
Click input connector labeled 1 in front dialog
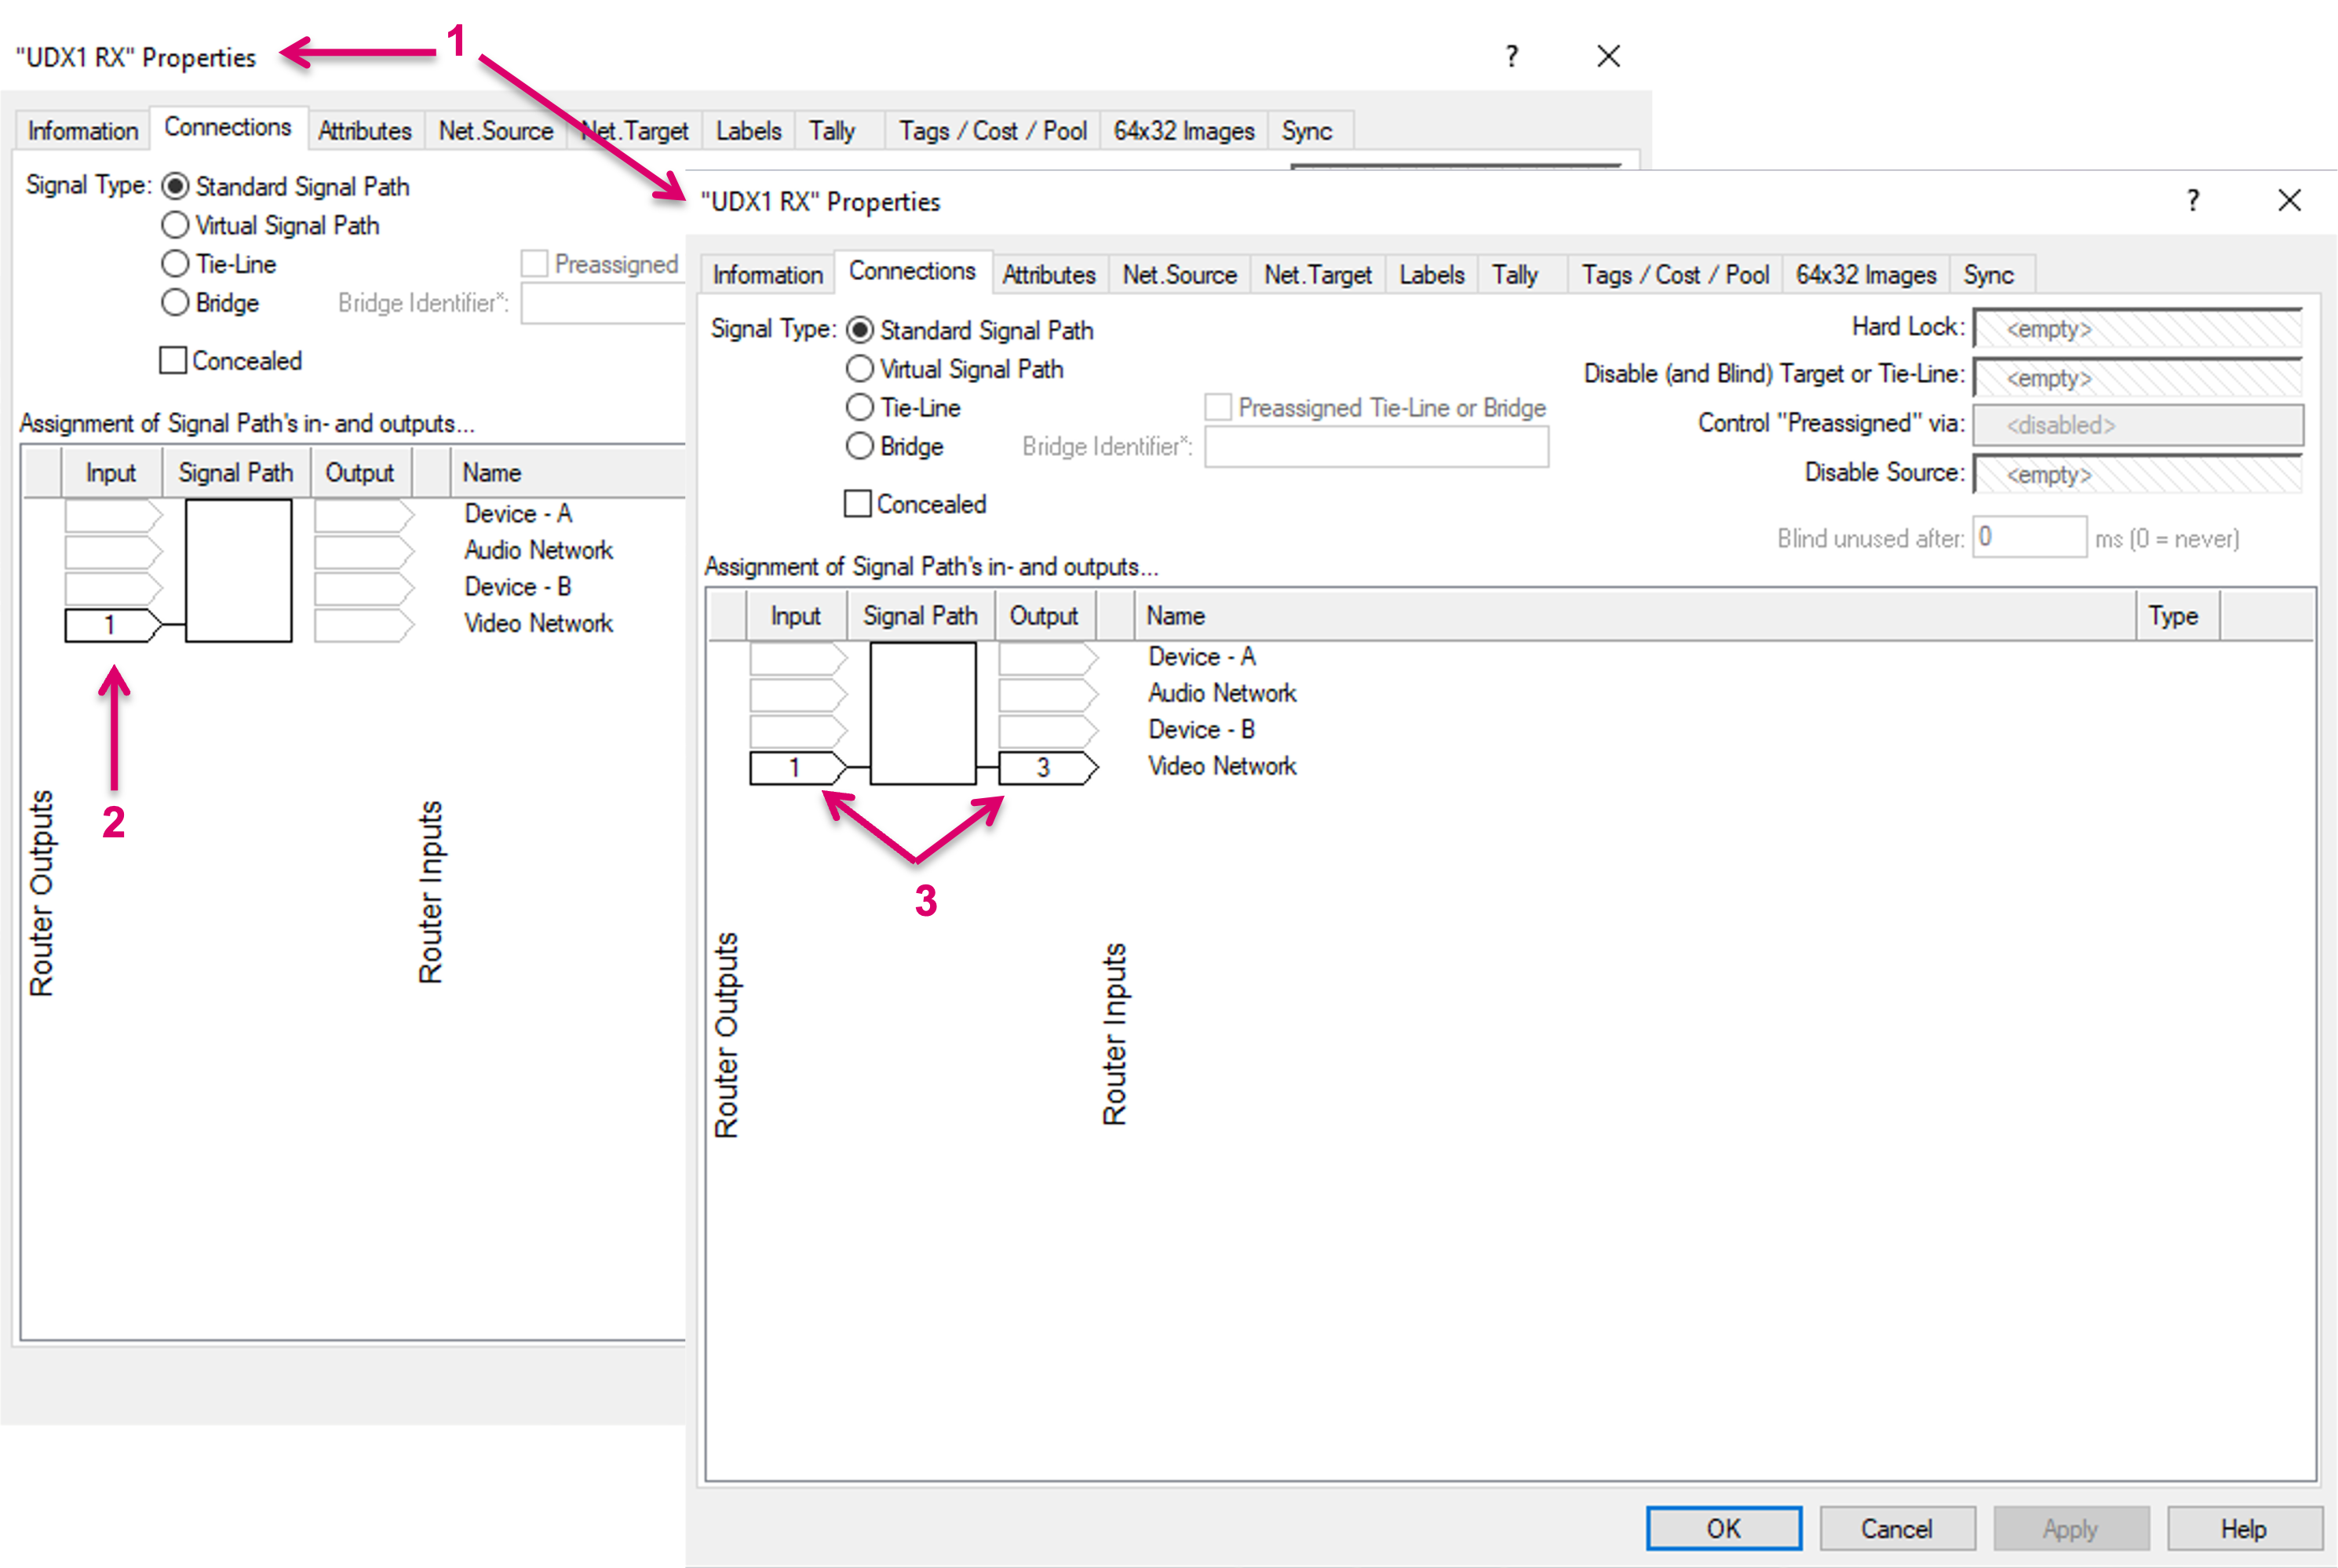click(796, 768)
